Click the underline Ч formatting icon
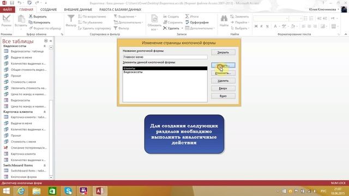This screenshot has height=196, width=349. coord(267,26)
